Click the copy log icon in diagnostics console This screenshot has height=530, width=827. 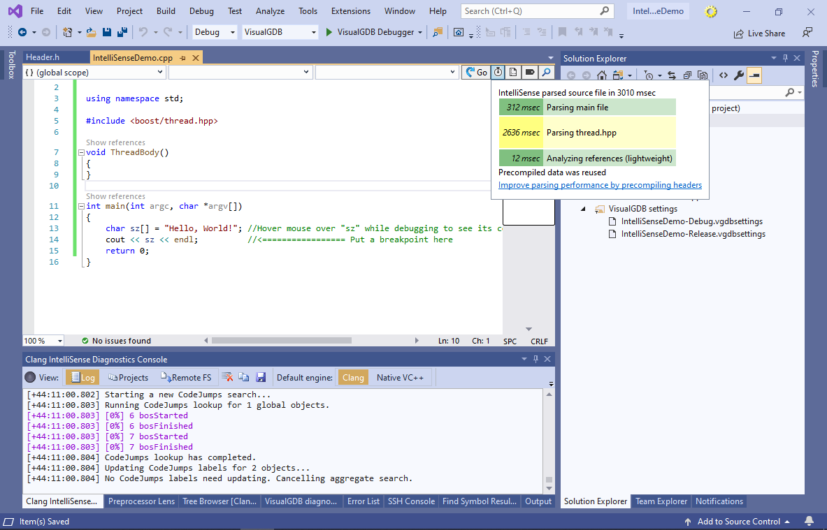(x=244, y=377)
